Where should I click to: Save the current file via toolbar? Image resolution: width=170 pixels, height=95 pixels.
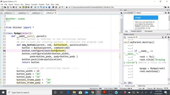click(8, 7)
